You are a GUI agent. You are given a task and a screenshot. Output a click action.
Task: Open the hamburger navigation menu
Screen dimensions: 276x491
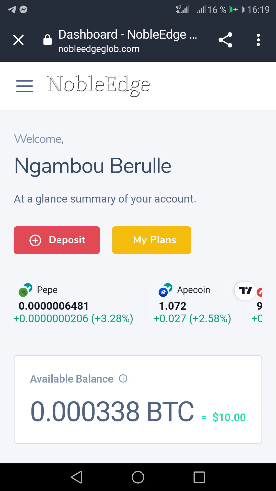coord(25,86)
